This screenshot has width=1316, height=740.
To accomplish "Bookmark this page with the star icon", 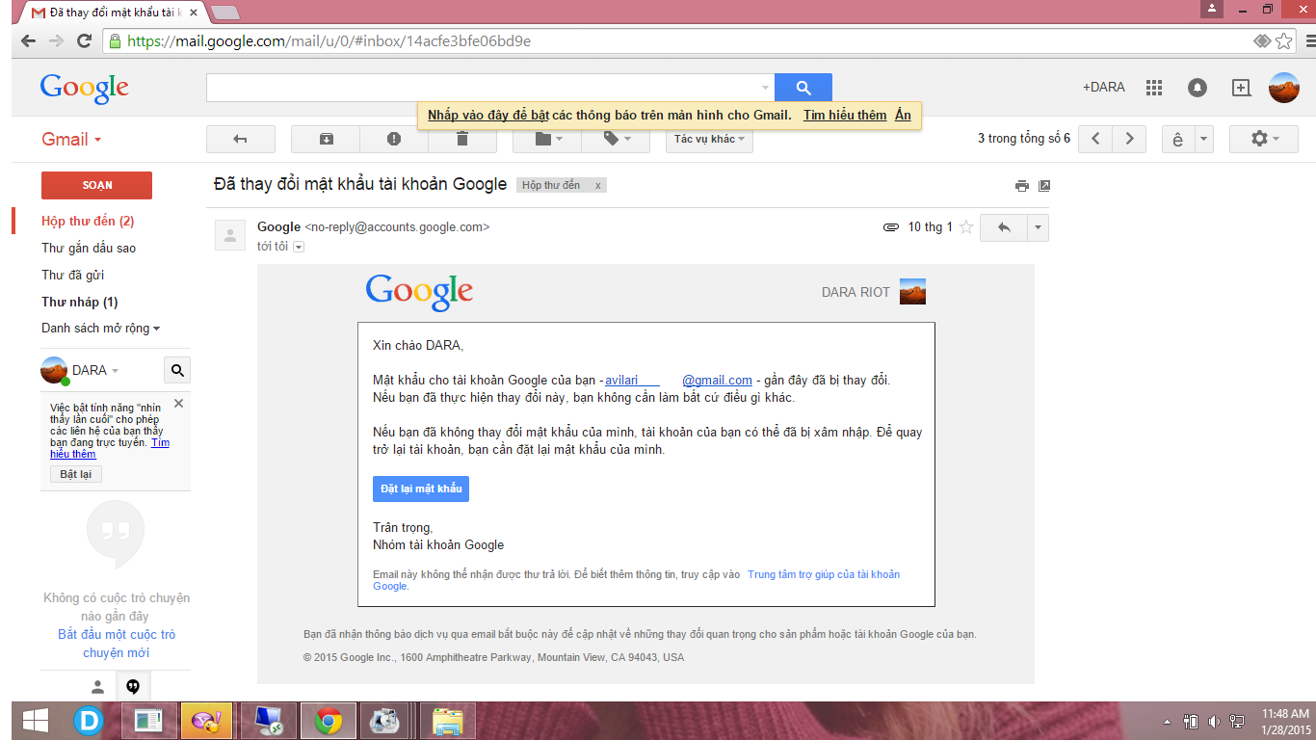I will [x=1283, y=41].
